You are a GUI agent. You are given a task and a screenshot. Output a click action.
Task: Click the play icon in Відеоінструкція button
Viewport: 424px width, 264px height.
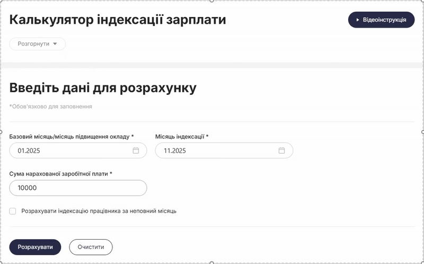[x=358, y=20]
